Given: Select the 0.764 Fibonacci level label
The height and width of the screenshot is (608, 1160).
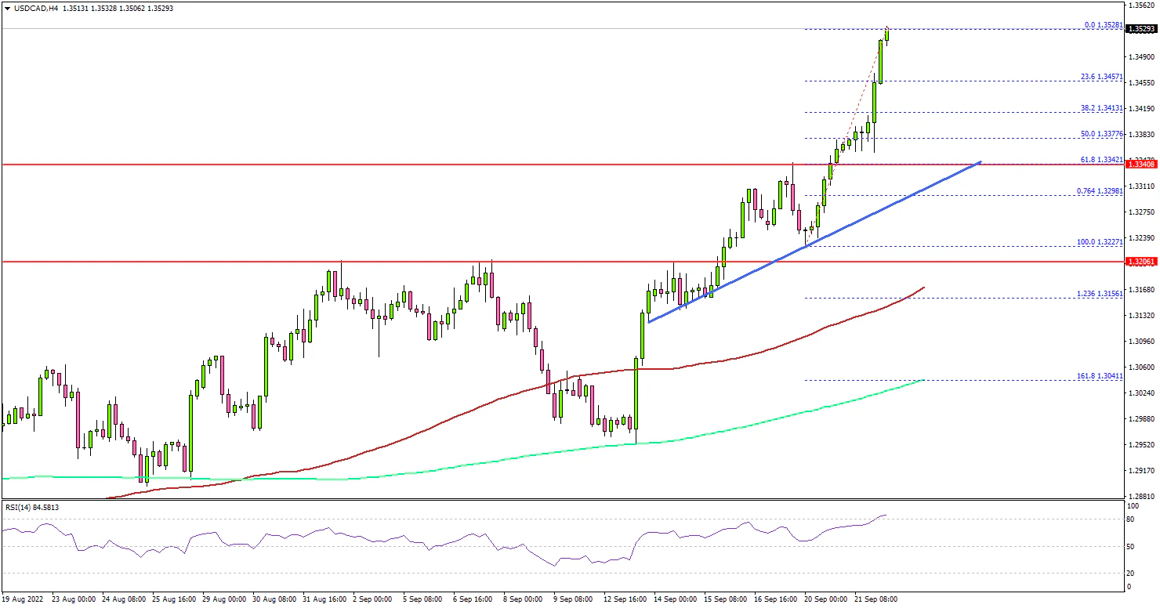Looking at the screenshot, I should coord(1101,190).
